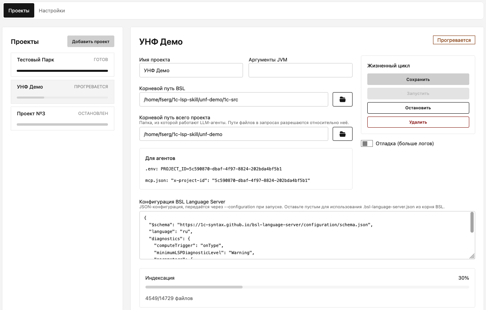Click the JSON editor vertical scrollbar
The width and height of the screenshot is (486, 310).
[x=472, y=222]
